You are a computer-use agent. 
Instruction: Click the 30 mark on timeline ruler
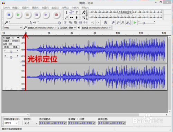(x=72, y=33)
